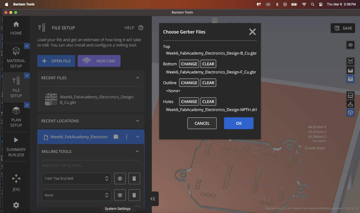This screenshot has height=213, width=360.
Task: Click Bottom file name F_Cu.gbr text
Action: coord(211,72)
